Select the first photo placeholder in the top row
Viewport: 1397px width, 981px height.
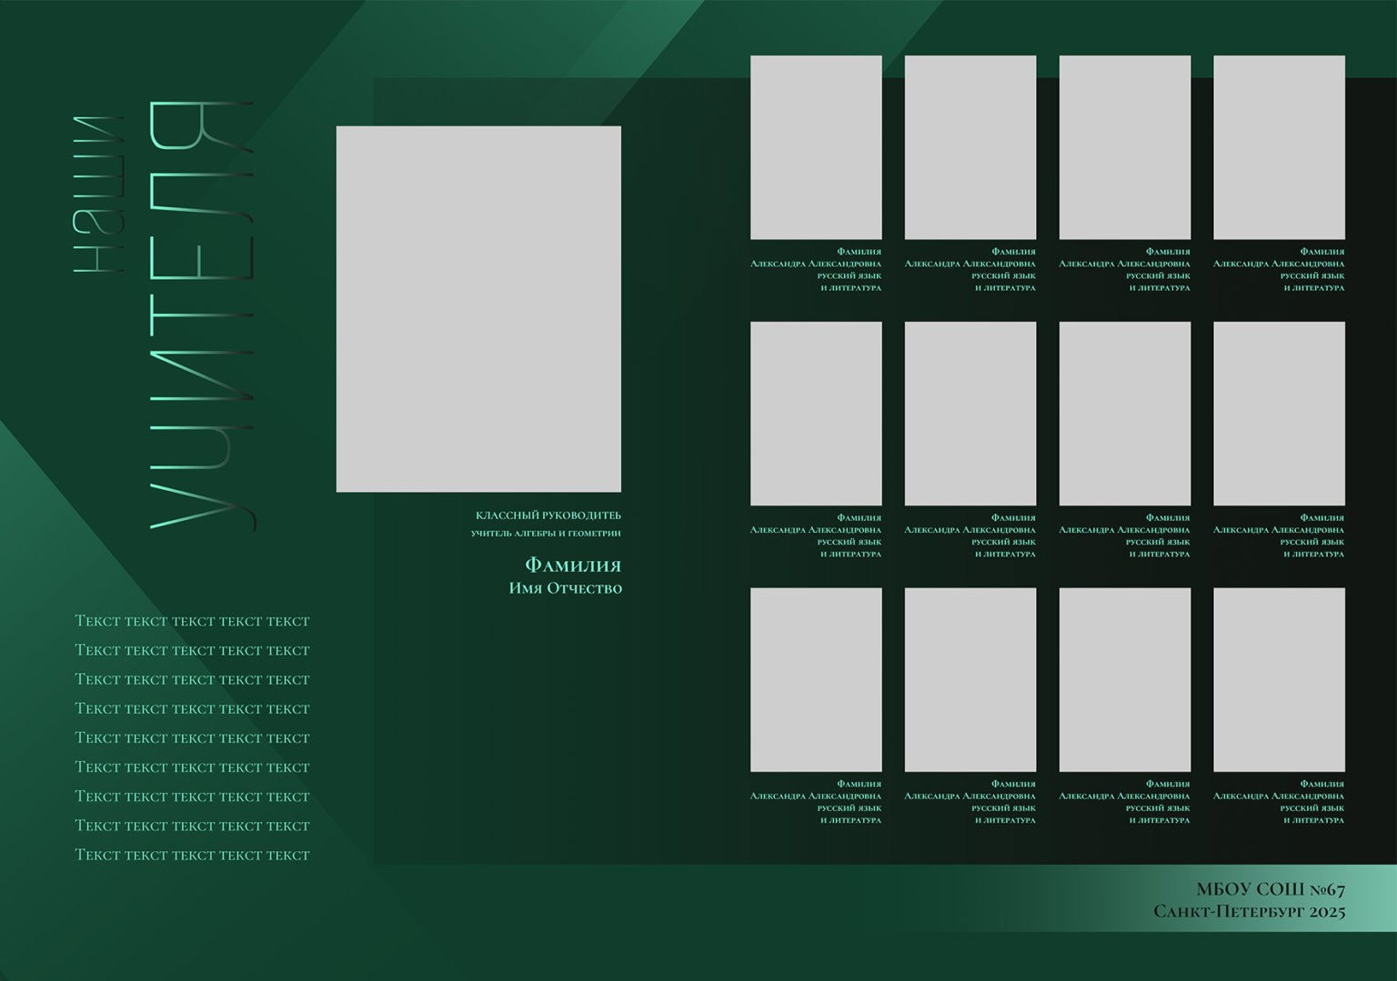tap(816, 147)
